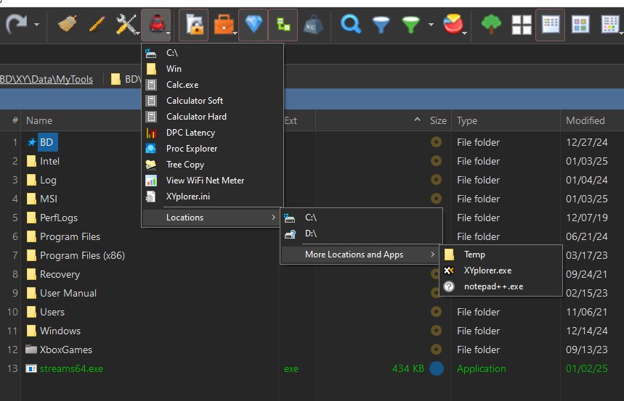This screenshot has height=401, width=624.
Task: Toggle the four-squares pane layout button
Action: (522, 25)
